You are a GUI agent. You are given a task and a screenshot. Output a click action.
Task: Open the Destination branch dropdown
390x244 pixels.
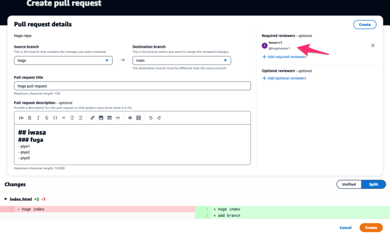pos(182,60)
